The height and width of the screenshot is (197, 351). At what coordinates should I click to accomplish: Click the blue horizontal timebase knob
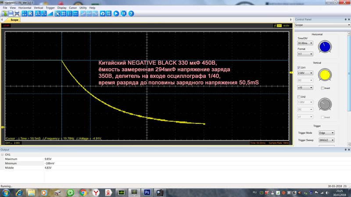click(325, 46)
